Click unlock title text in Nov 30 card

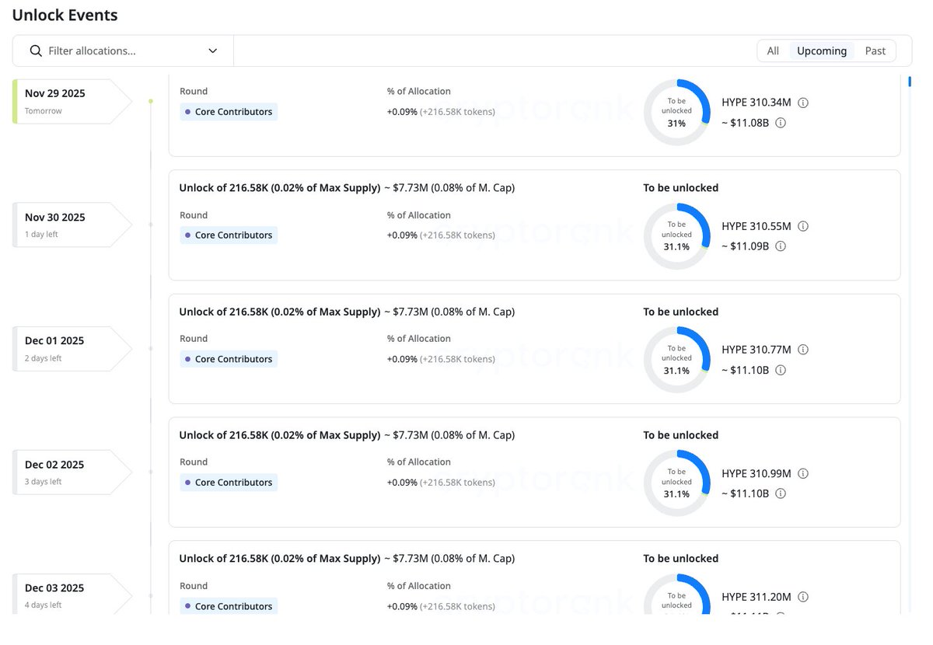coord(347,187)
